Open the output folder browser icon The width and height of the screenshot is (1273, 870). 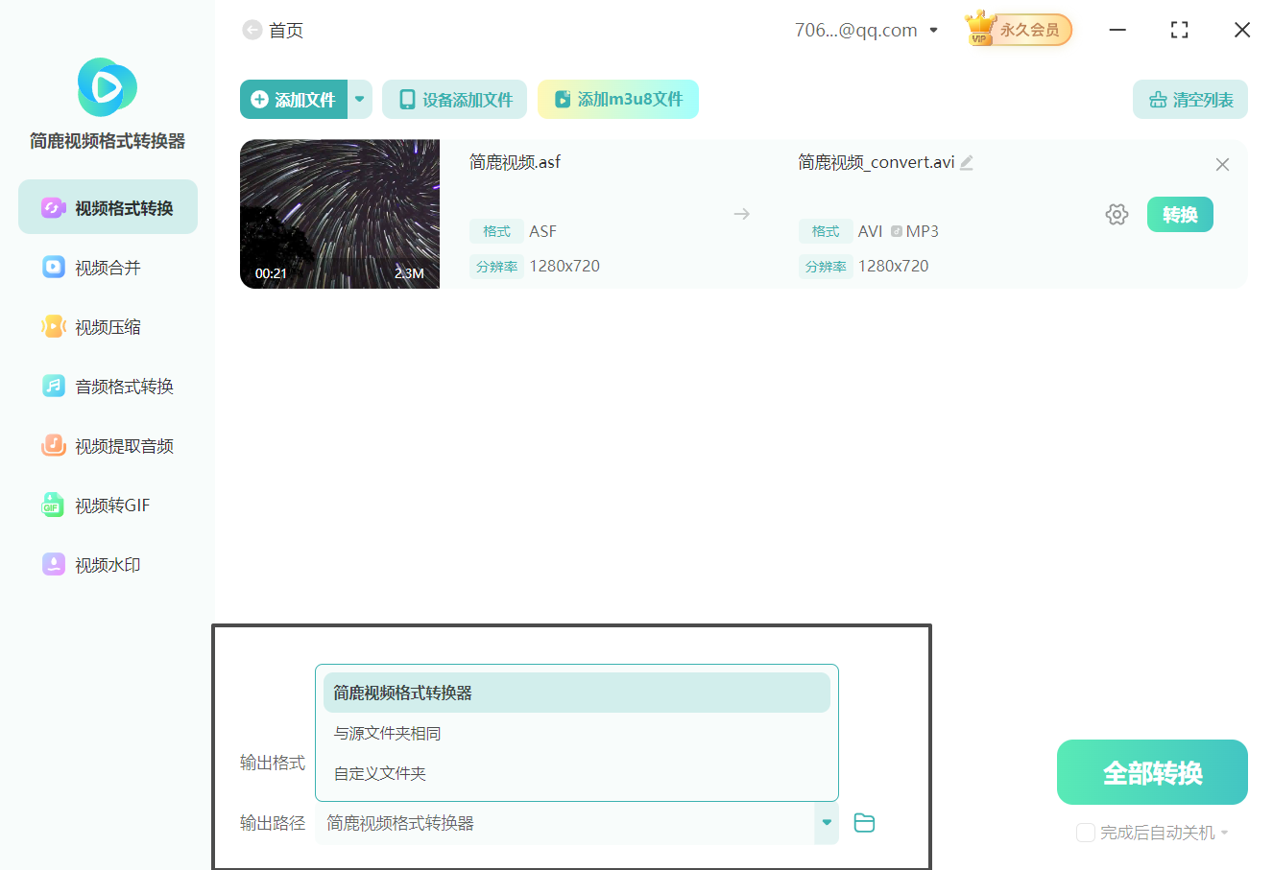coord(863,822)
